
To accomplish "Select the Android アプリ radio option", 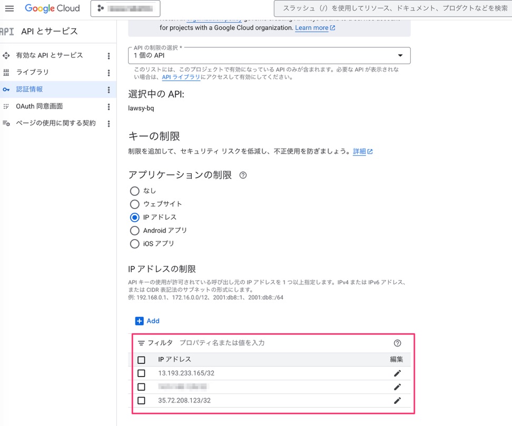I will coord(134,231).
